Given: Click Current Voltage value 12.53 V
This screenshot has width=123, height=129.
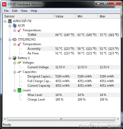Looking at the screenshot, I should (x=60, y=67).
